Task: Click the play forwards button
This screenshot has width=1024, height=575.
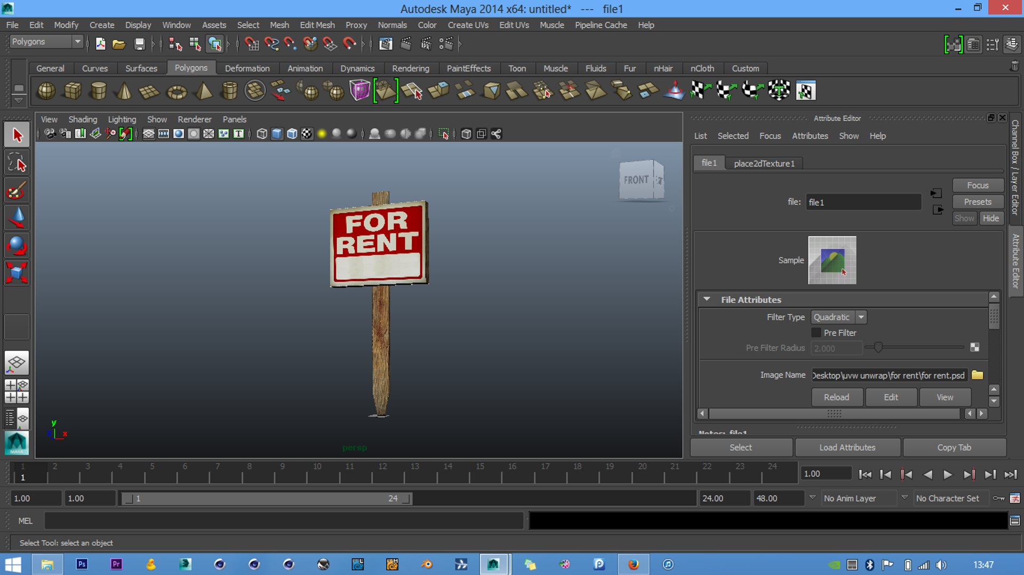Action: [948, 474]
